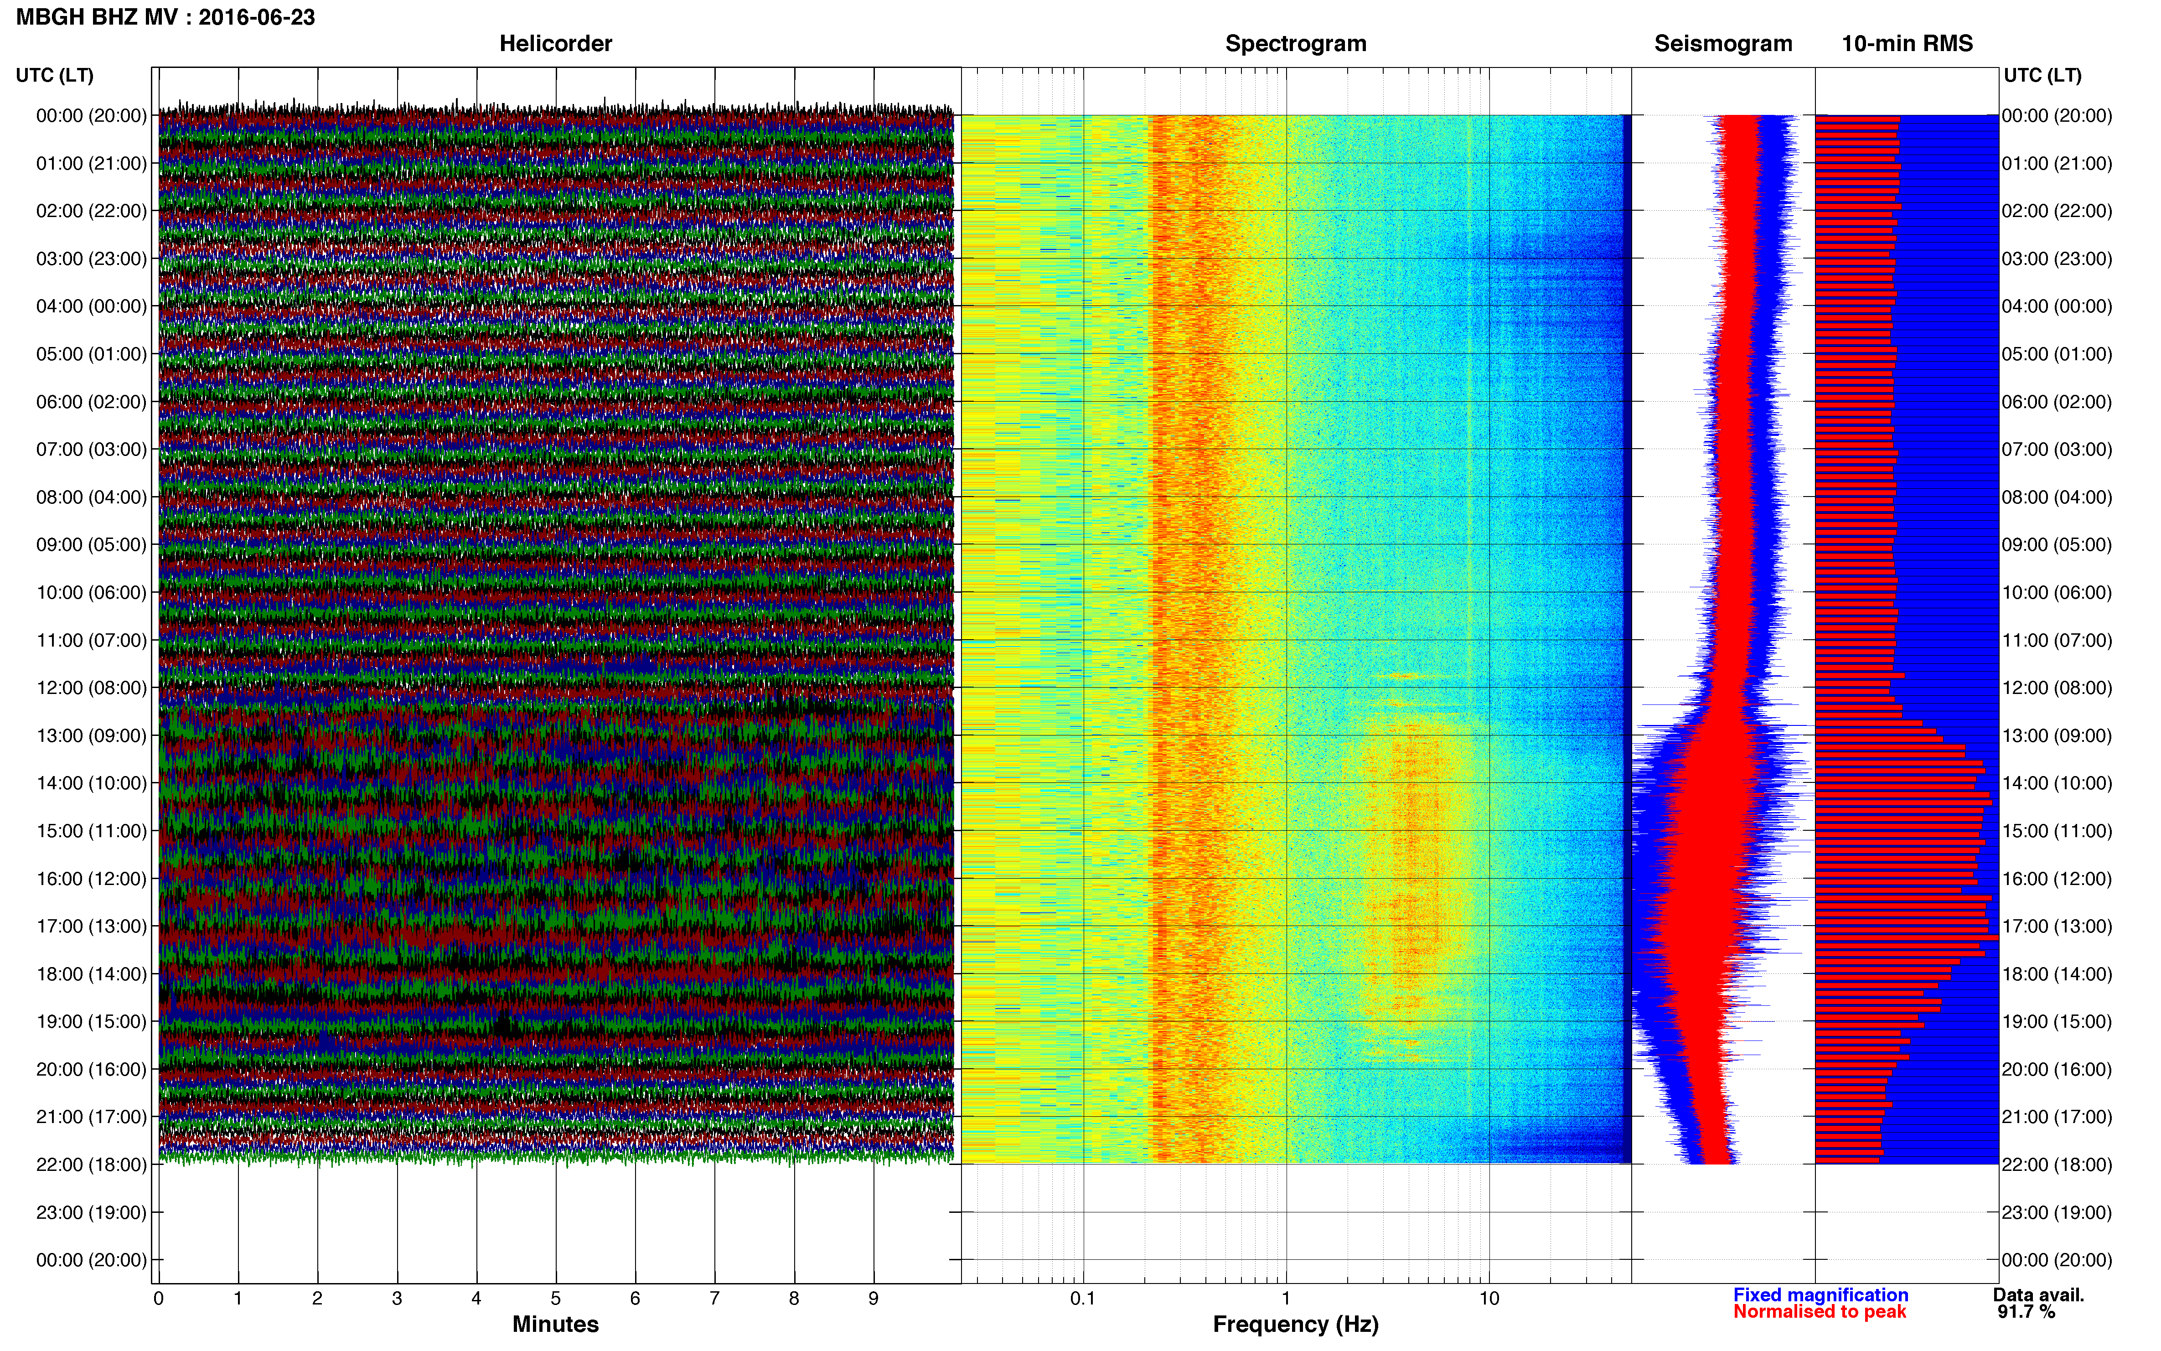Click left time label 12:00 (08:00)
The height and width of the screenshot is (1351, 2161).
point(91,688)
